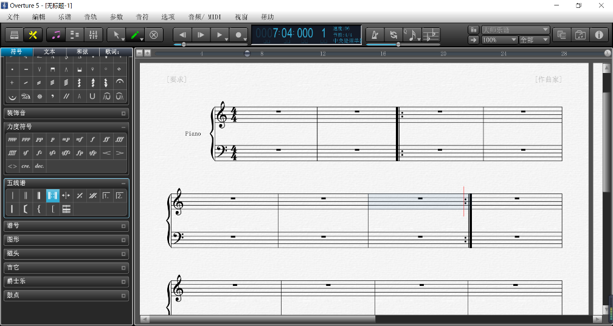Select the dec. text dynamic
613x326 pixels.
click(x=39, y=166)
